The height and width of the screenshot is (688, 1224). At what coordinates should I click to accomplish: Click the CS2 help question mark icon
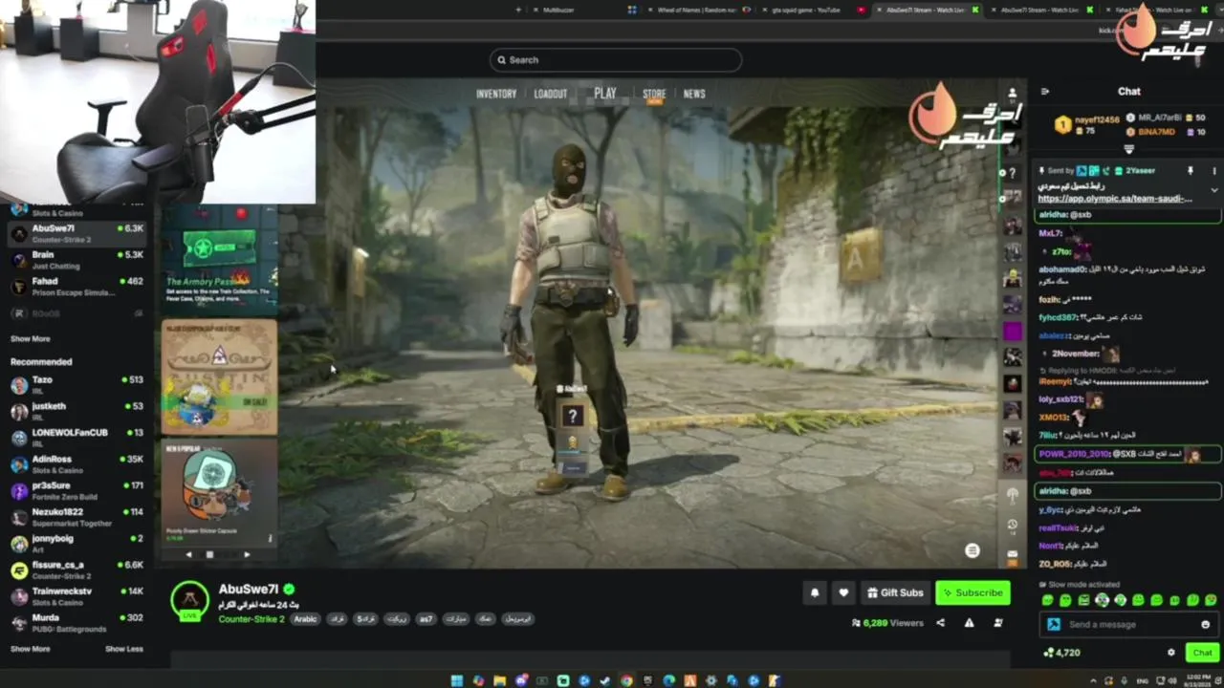[x=1013, y=173]
